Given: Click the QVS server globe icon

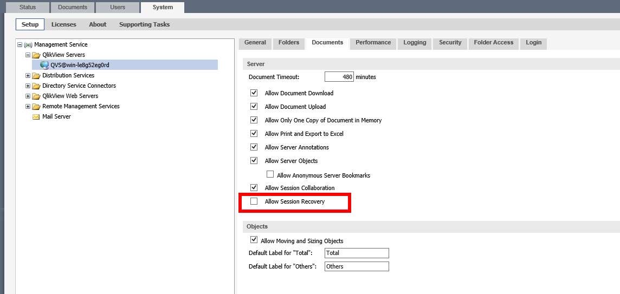Looking at the screenshot, I should click(x=44, y=65).
